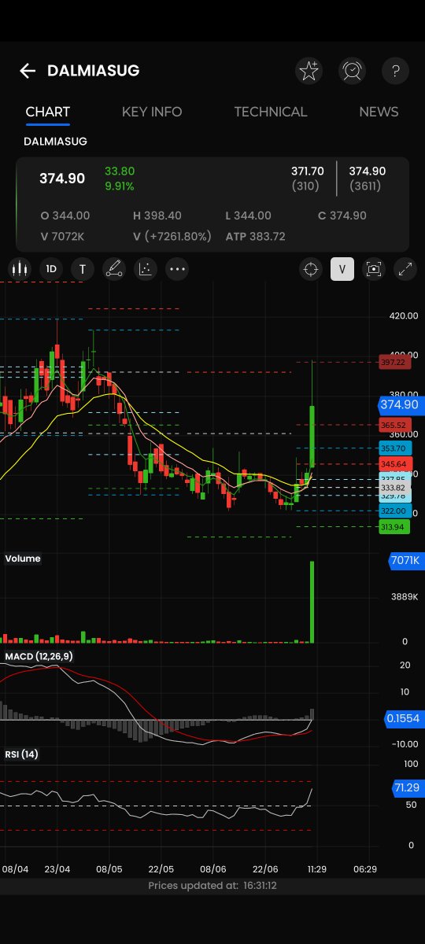
Task: Open the NEWS tab
Action: [x=379, y=112]
